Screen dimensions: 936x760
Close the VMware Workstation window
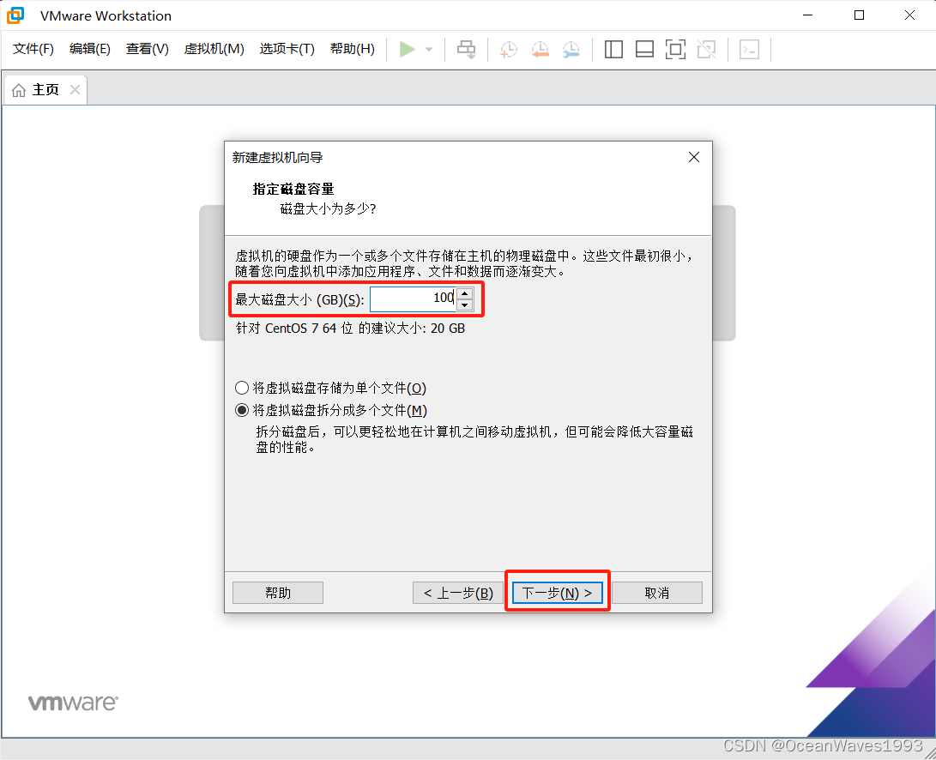[x=909, y=15]
